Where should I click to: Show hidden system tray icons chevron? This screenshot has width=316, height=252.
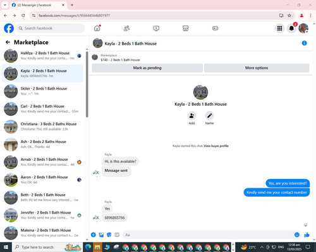tap(262, 247)
